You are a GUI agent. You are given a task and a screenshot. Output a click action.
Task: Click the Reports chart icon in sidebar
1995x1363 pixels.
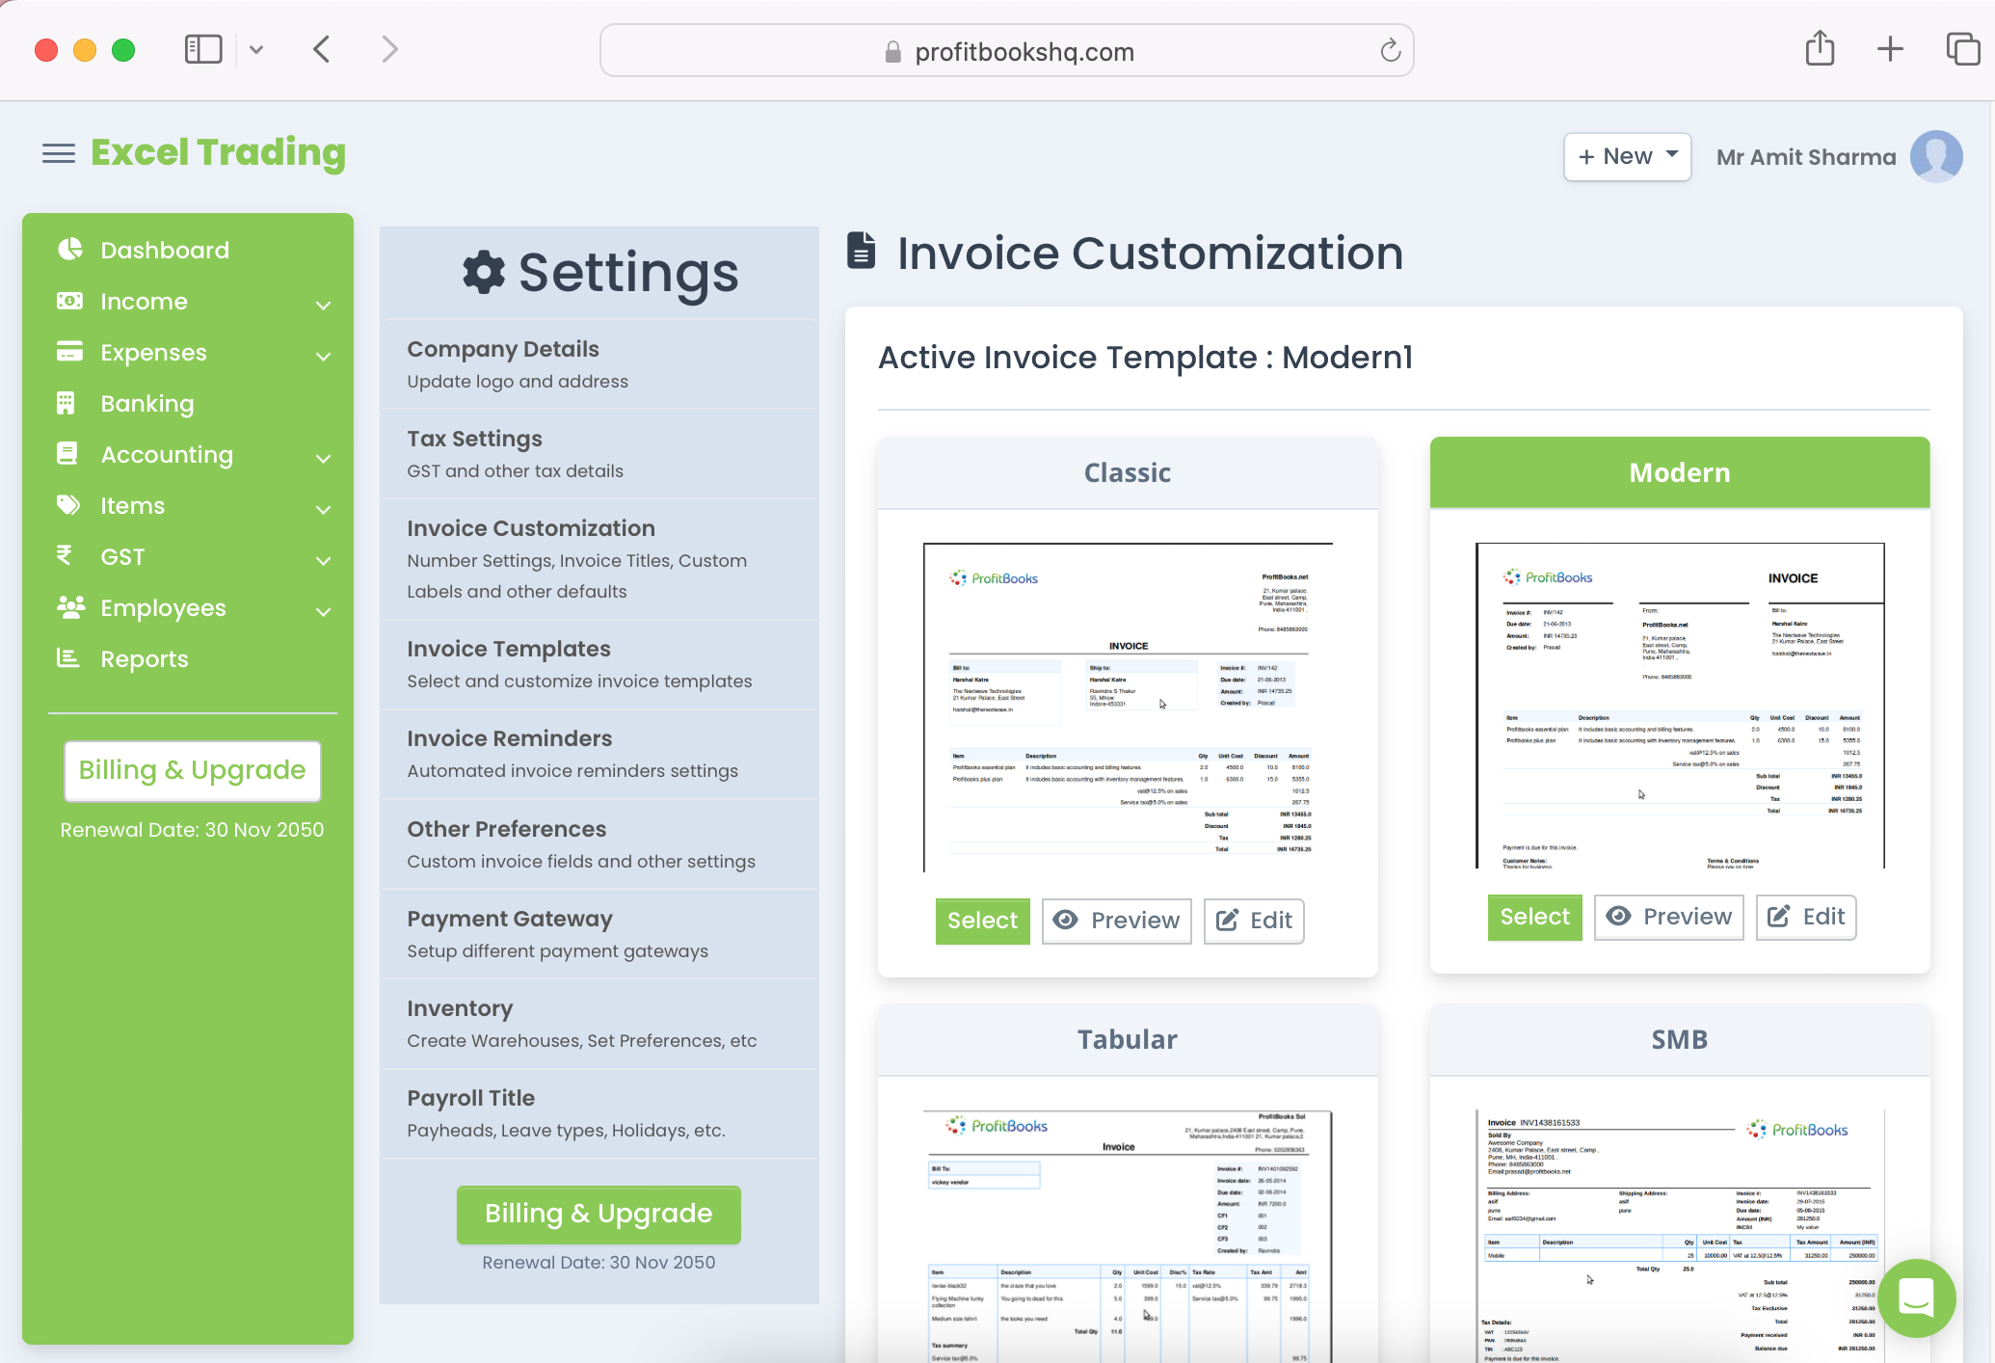pos(67,658)
